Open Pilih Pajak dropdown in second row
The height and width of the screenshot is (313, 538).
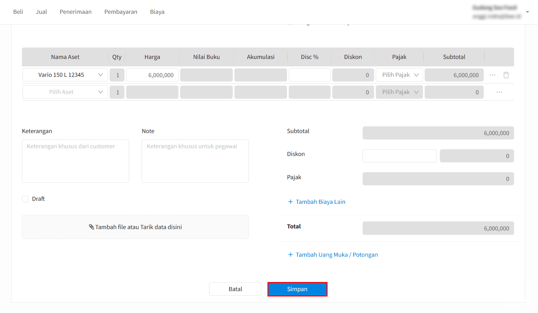[x=399, y=92]
